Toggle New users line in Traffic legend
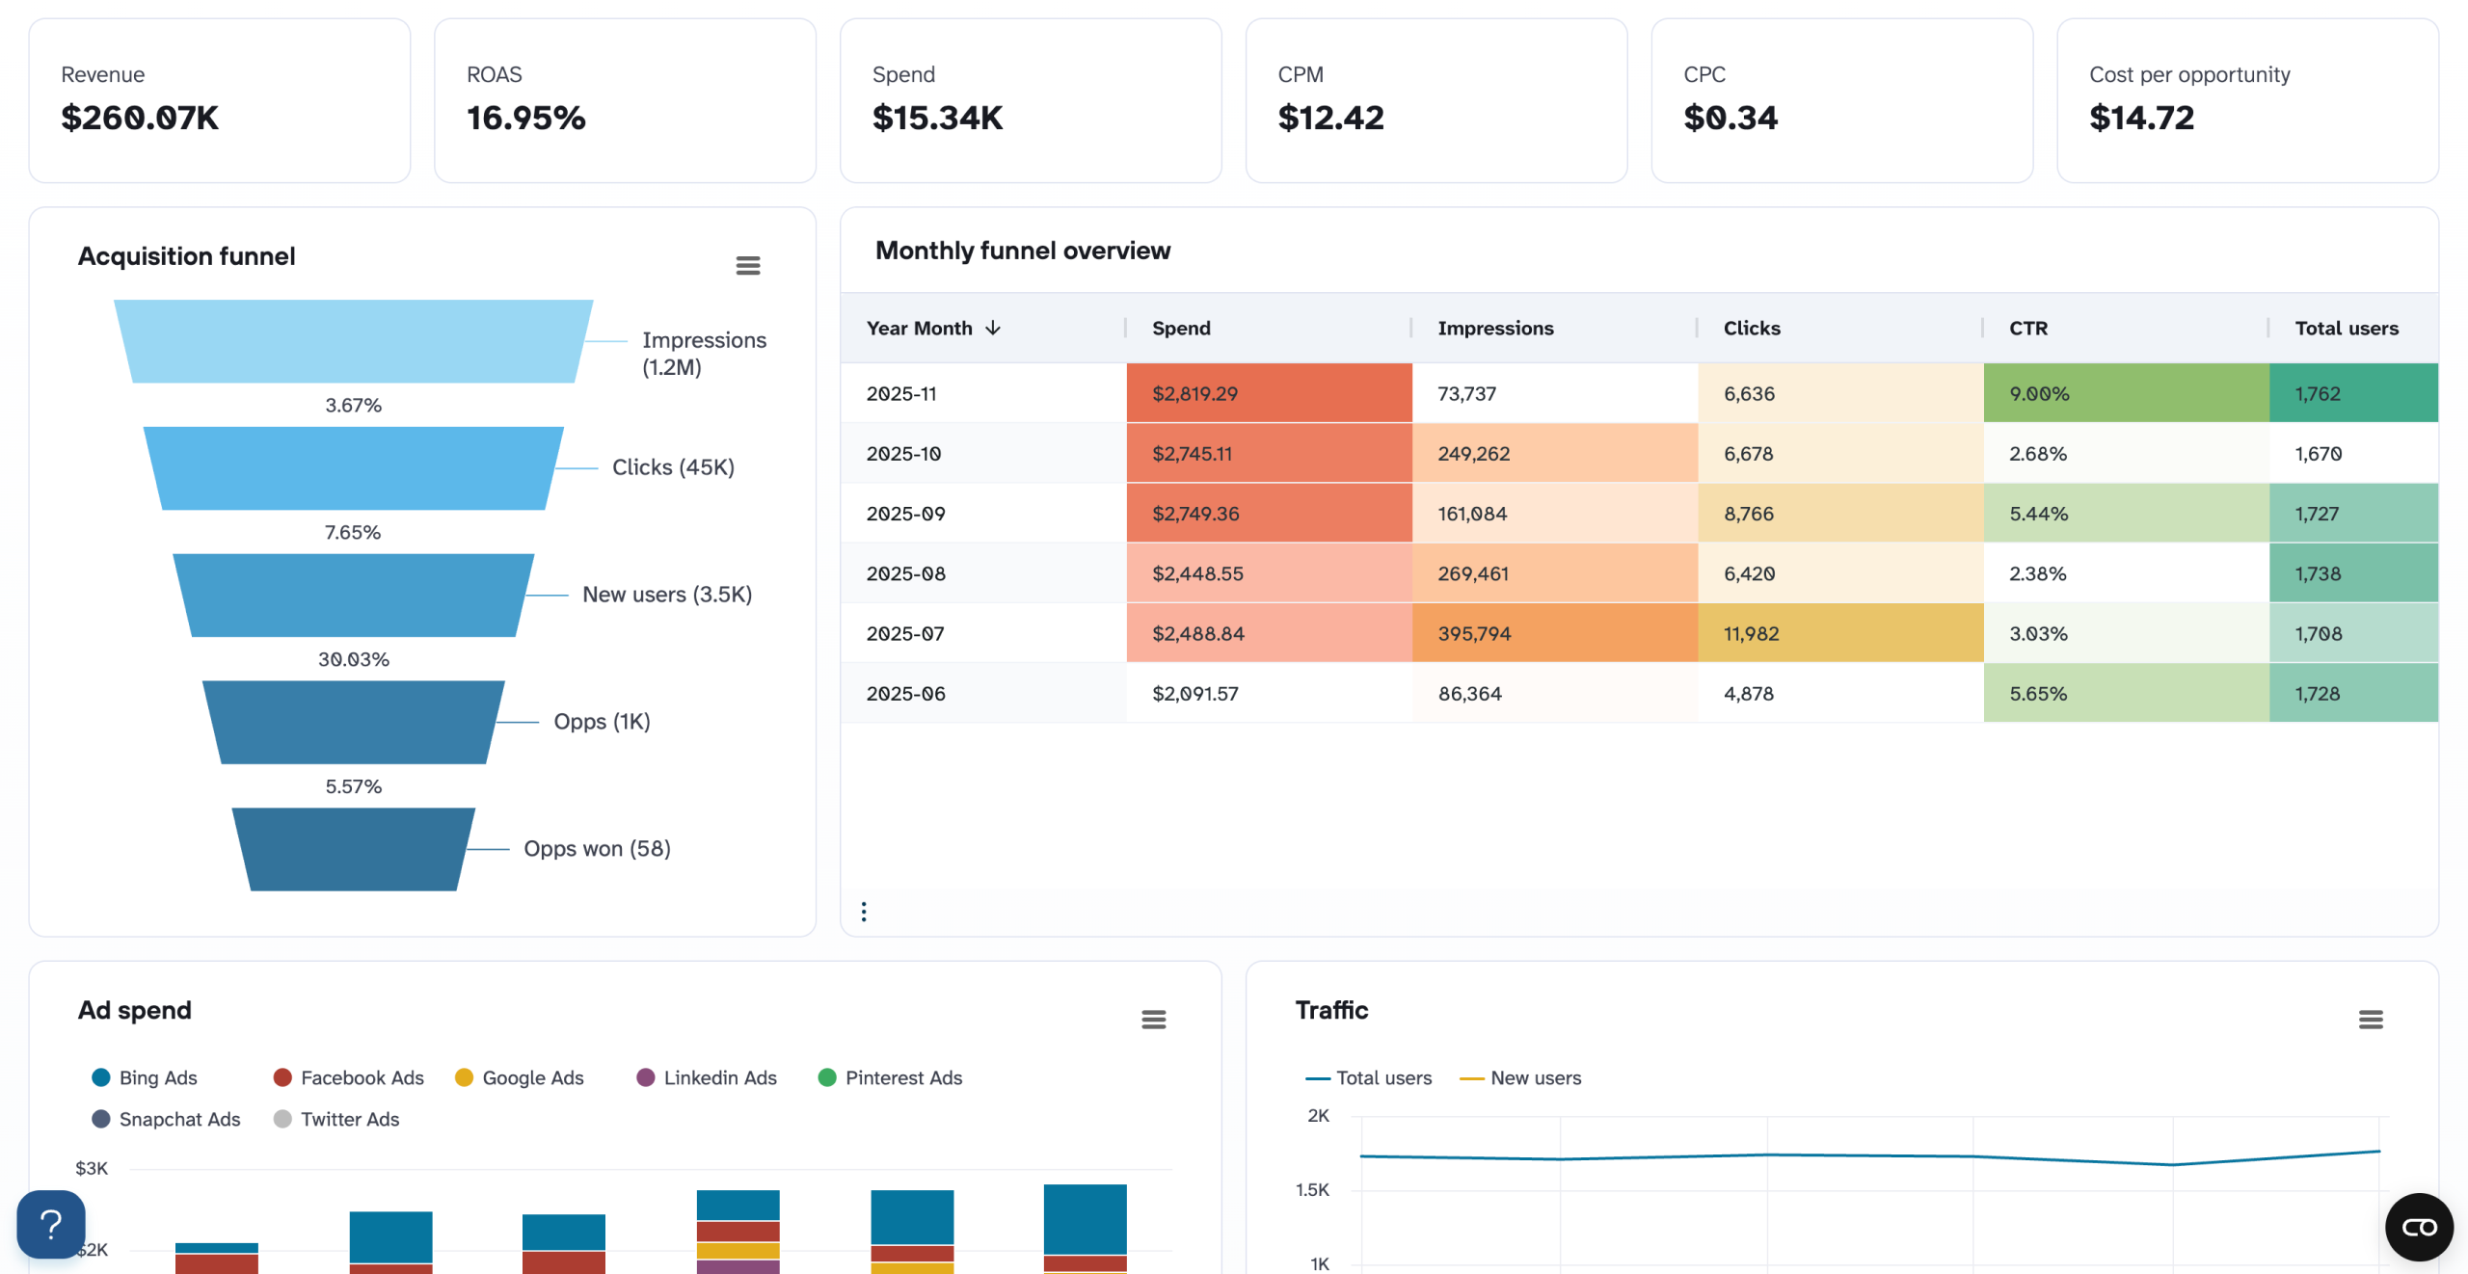The width and height of the screenshot is (2468, 1274). (1521, 1077)
